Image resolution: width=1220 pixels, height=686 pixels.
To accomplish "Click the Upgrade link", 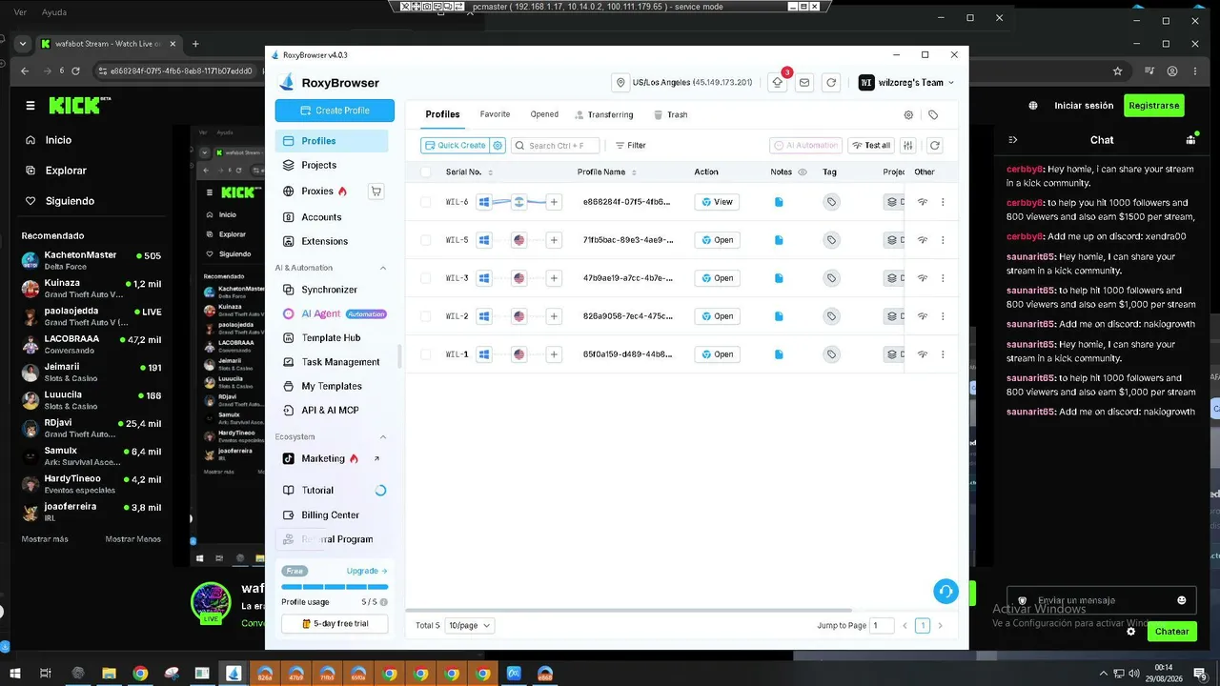I will 367,571.
